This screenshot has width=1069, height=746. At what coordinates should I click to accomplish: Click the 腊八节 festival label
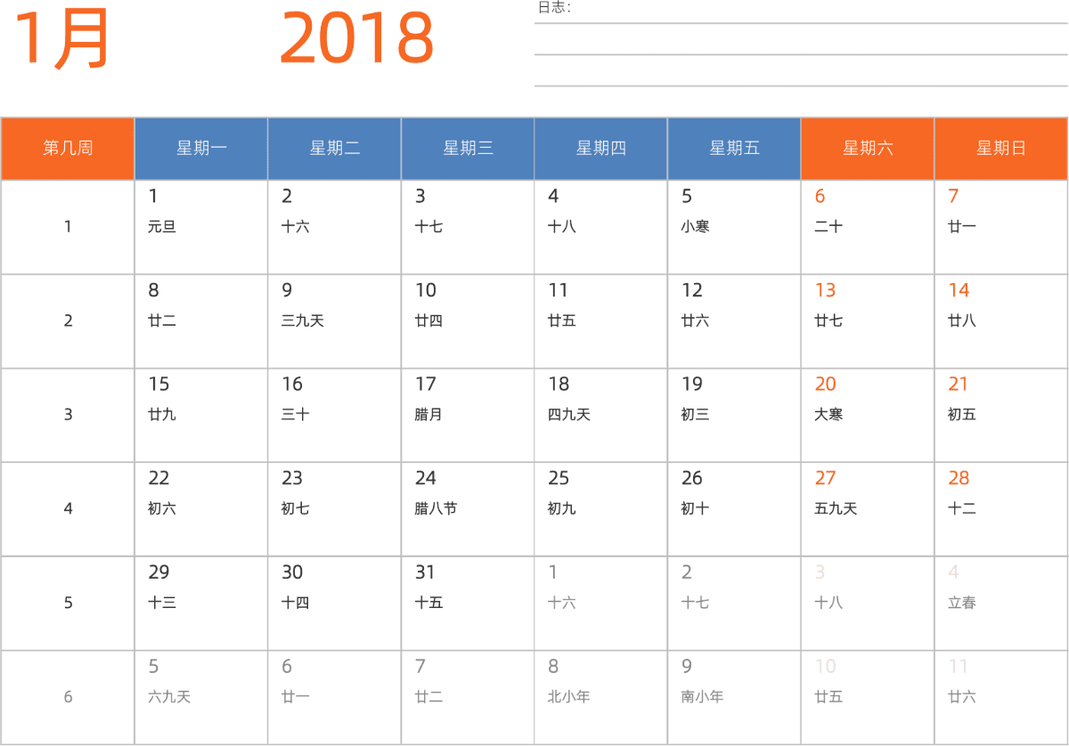(x=436, y=509)
